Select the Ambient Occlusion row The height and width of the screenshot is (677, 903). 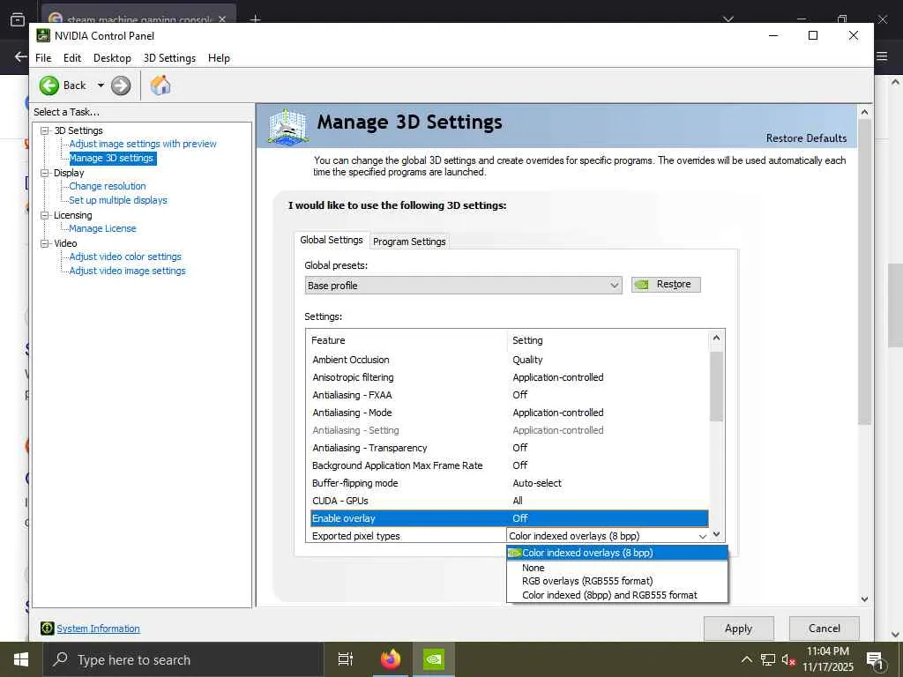tap(510, 360)
